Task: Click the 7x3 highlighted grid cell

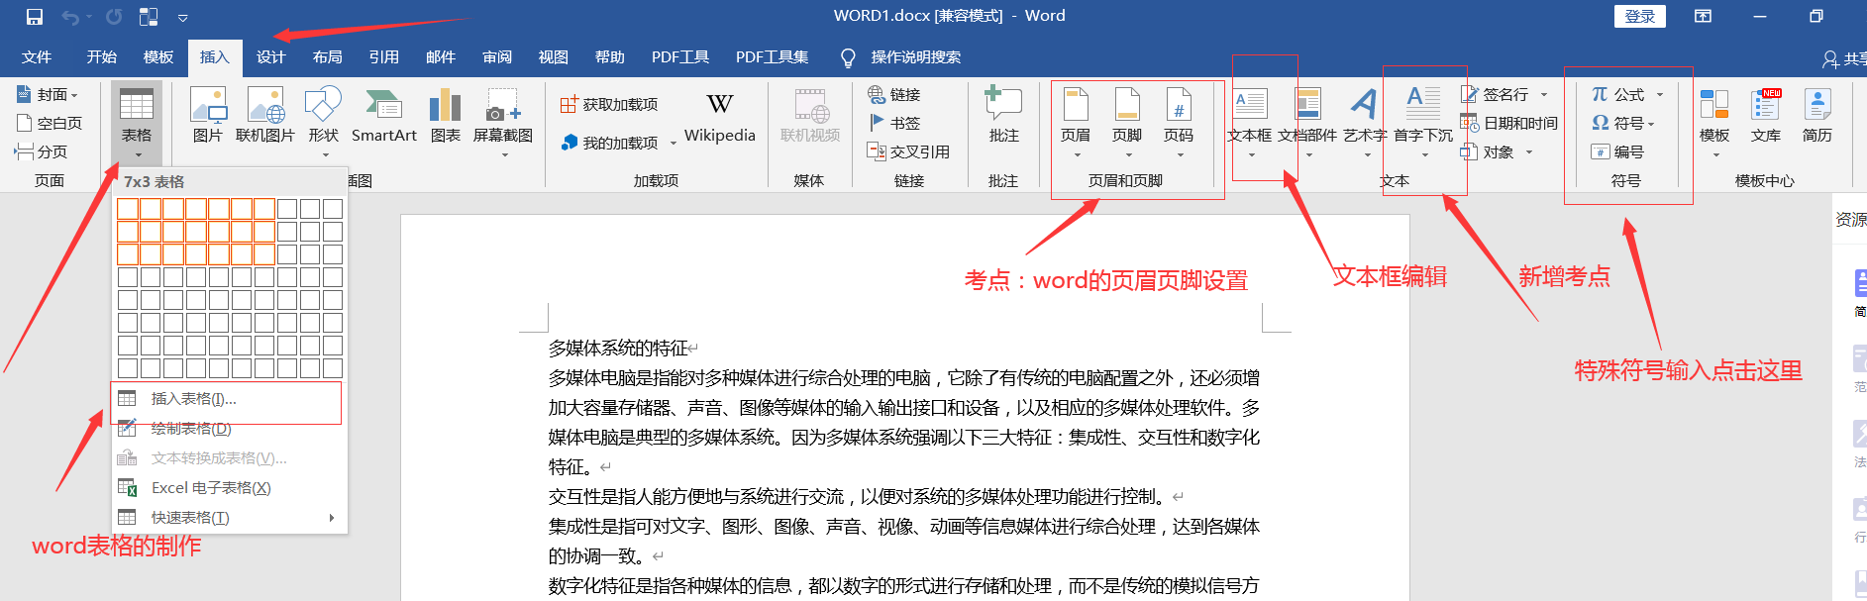Action: [264, 253]
